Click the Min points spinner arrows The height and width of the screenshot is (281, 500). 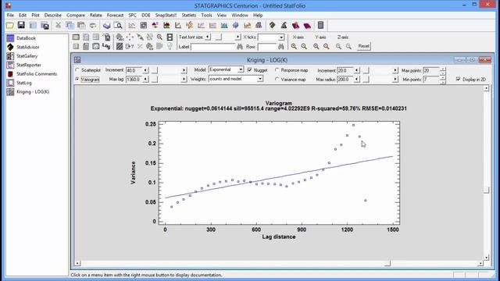pyautogui.click(x=442, y=80)
